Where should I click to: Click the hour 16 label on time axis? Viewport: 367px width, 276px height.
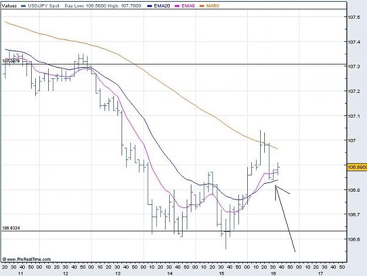(274, 274)
